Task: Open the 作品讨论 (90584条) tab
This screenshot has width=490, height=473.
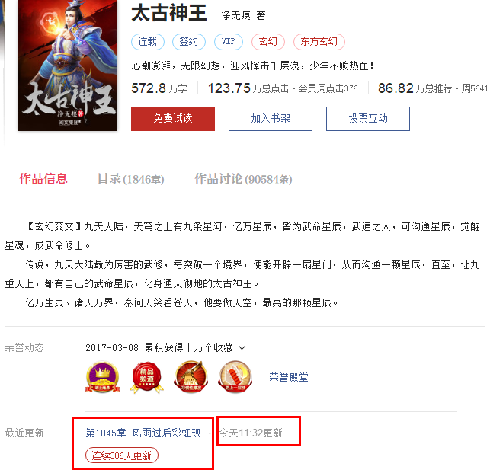Action: tap(243, 179)
